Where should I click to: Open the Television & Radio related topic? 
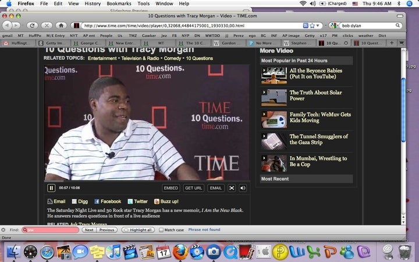pos(140,58)
